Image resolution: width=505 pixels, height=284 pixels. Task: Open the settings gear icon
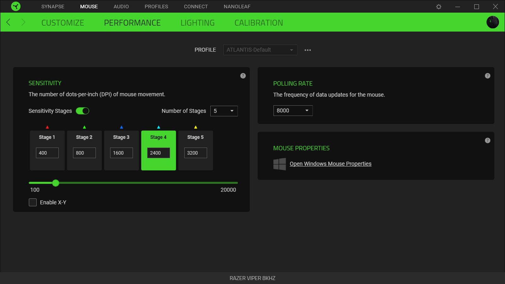[438, 7]
